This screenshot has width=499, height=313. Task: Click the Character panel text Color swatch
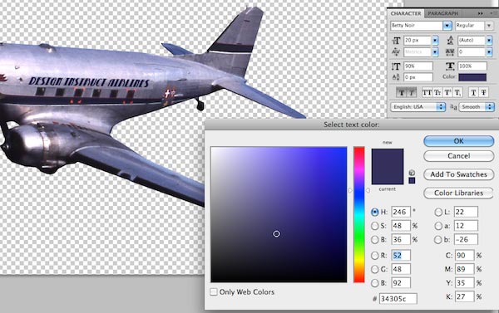click(x=472, y=77)
